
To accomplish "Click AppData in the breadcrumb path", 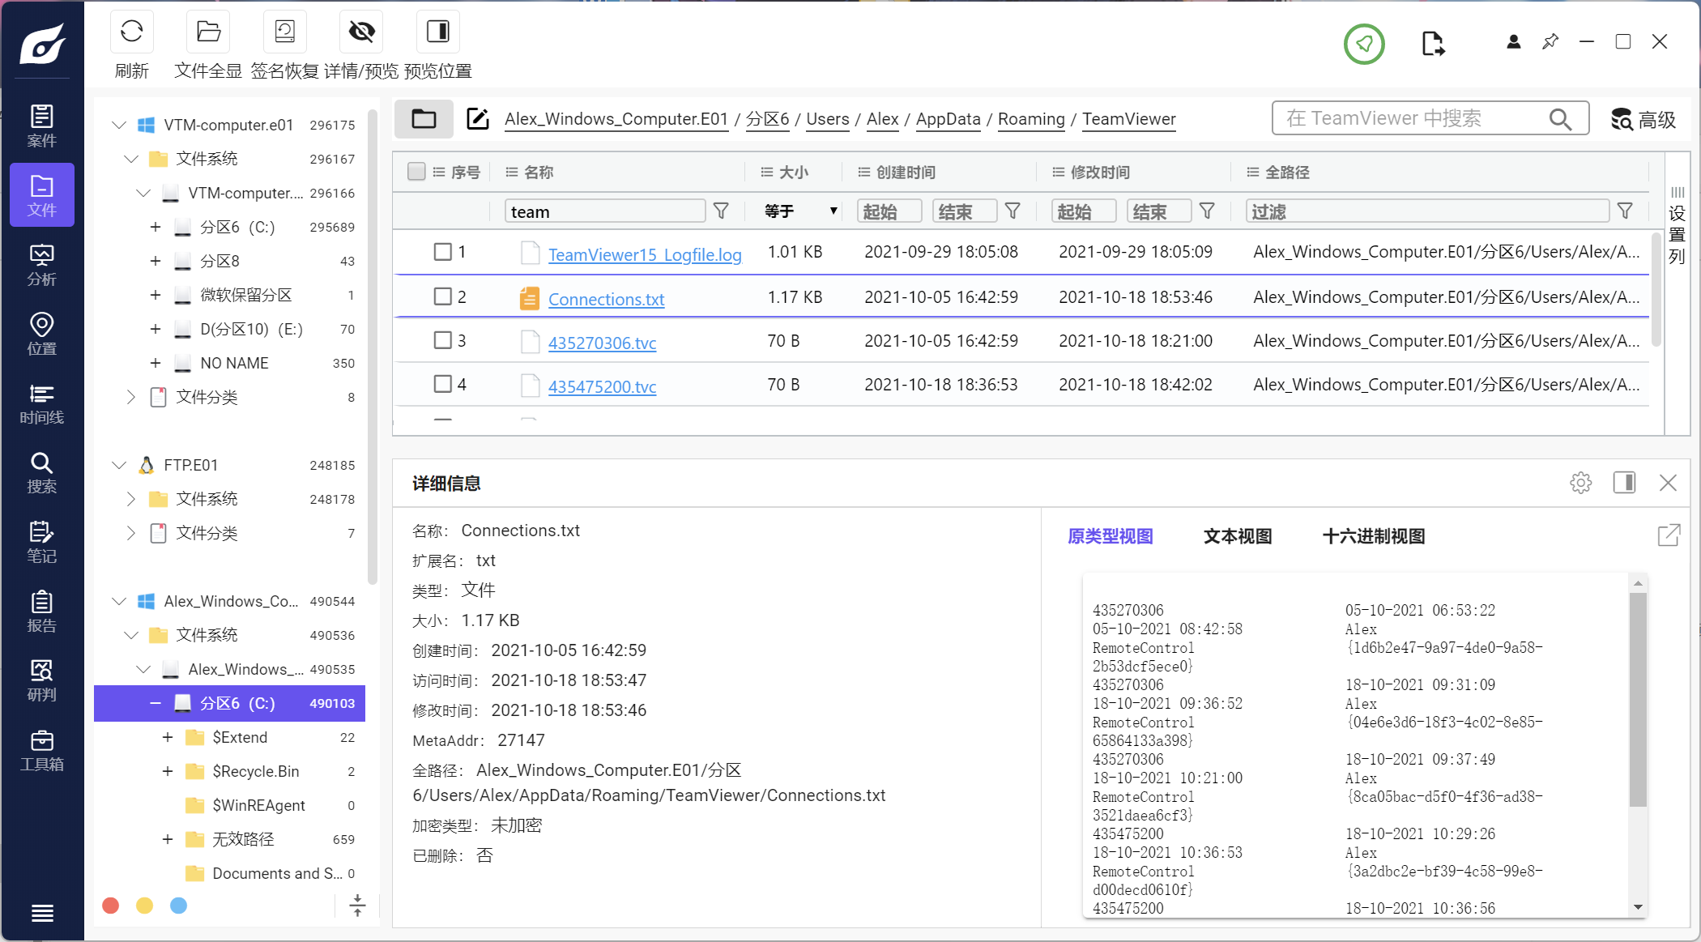I will 948,119.
